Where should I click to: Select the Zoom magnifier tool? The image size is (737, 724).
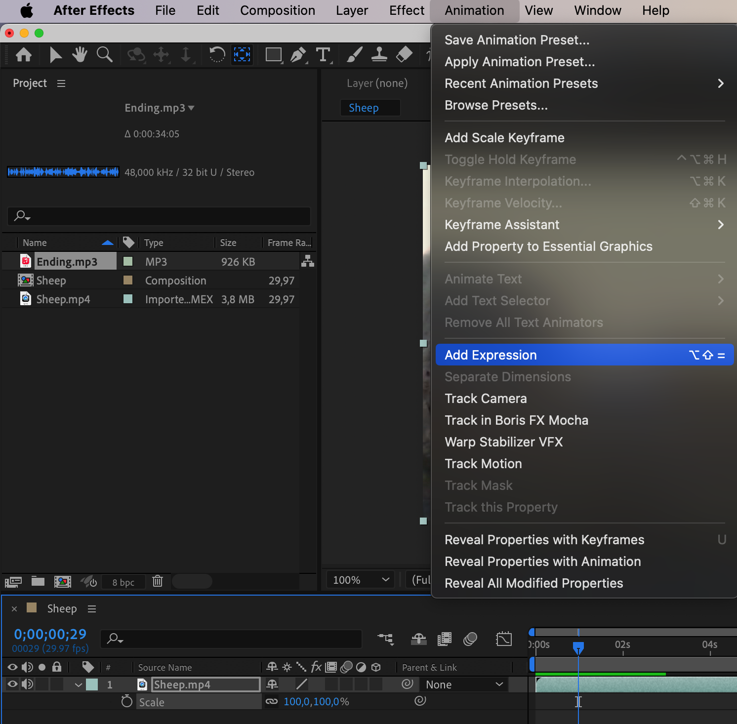click(104, 54)
